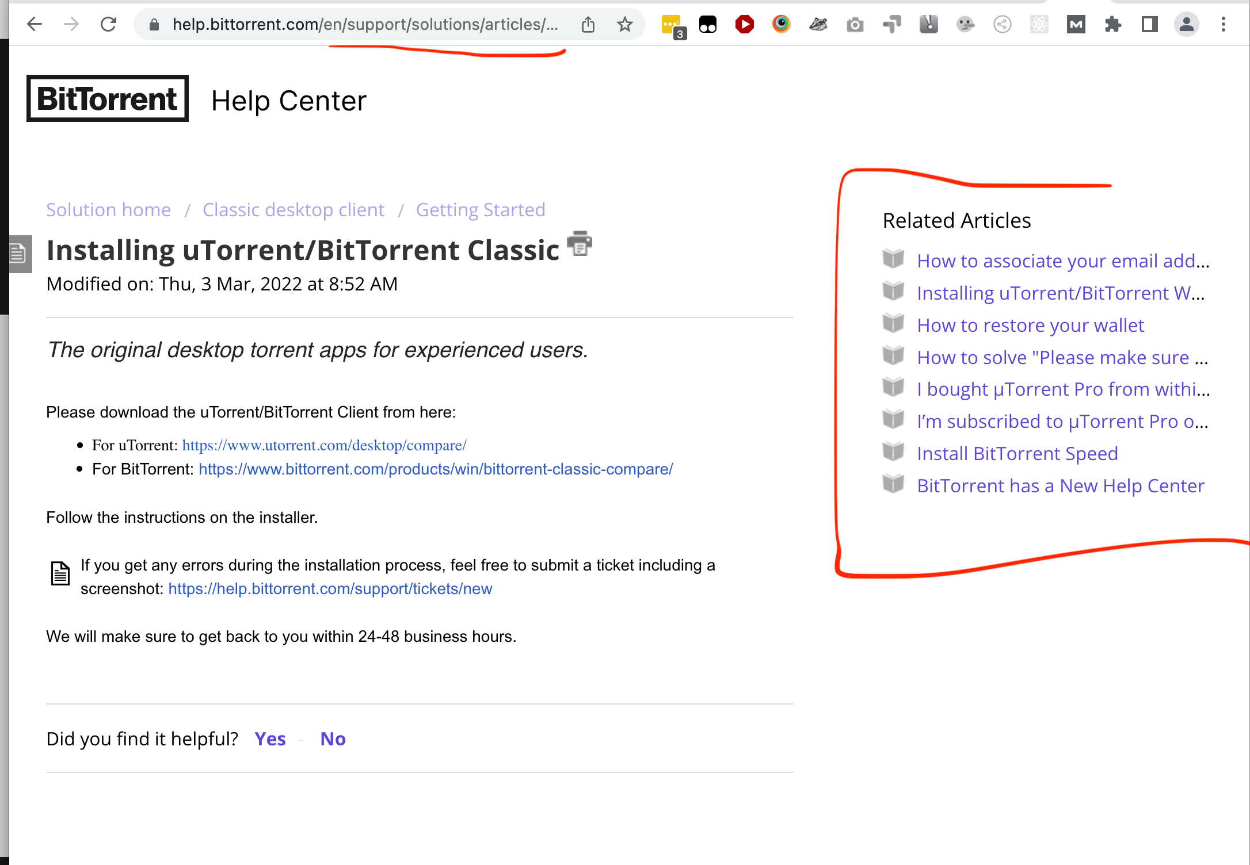Image resolution: width=1250 pixels, height=865 pixels.
Task: Open the support tickets new link
Action: point(330,589)
